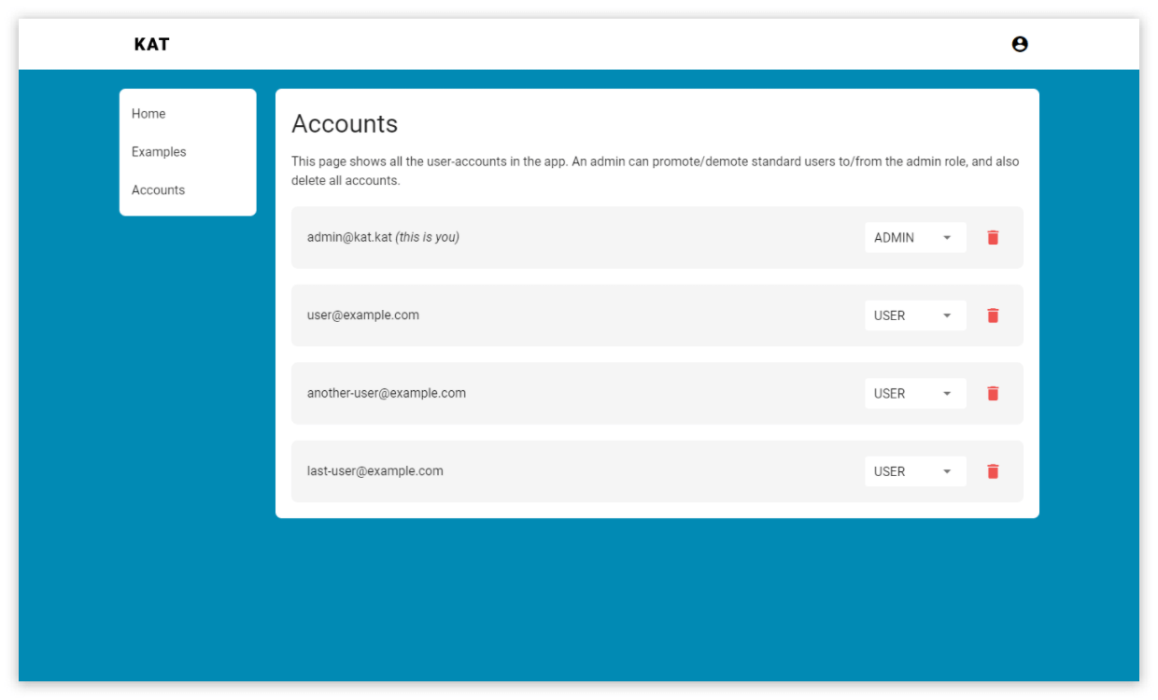Delete user@example.com with the trash icon

(993, 315)
